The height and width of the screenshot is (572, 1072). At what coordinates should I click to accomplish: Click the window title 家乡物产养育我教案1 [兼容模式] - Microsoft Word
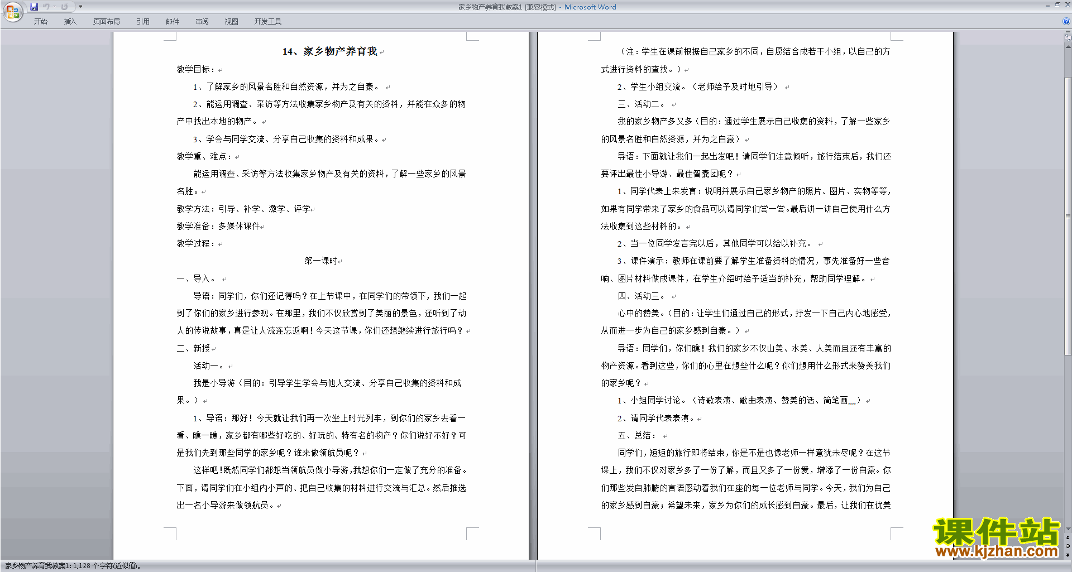537,7
